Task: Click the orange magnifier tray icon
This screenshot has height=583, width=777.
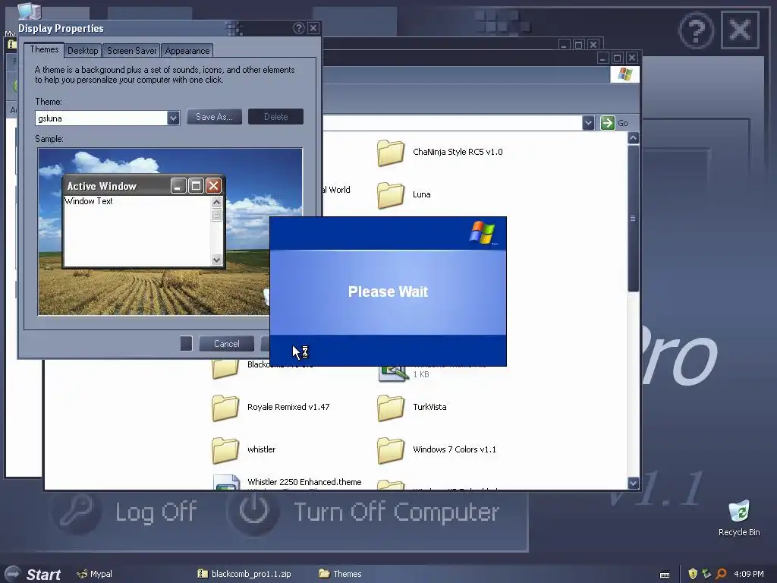Action: point(721,574)
